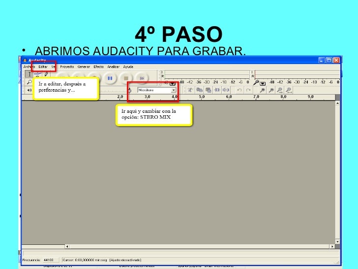Open the Ver menu
358x269 pixels.
click(54, 67)
